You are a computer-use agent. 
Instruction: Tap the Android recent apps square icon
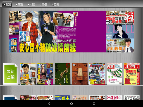(x=94, y=104)
